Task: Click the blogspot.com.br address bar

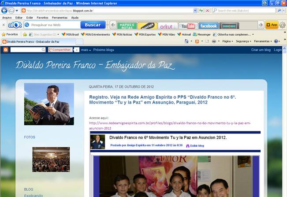Action: point(107,11)
